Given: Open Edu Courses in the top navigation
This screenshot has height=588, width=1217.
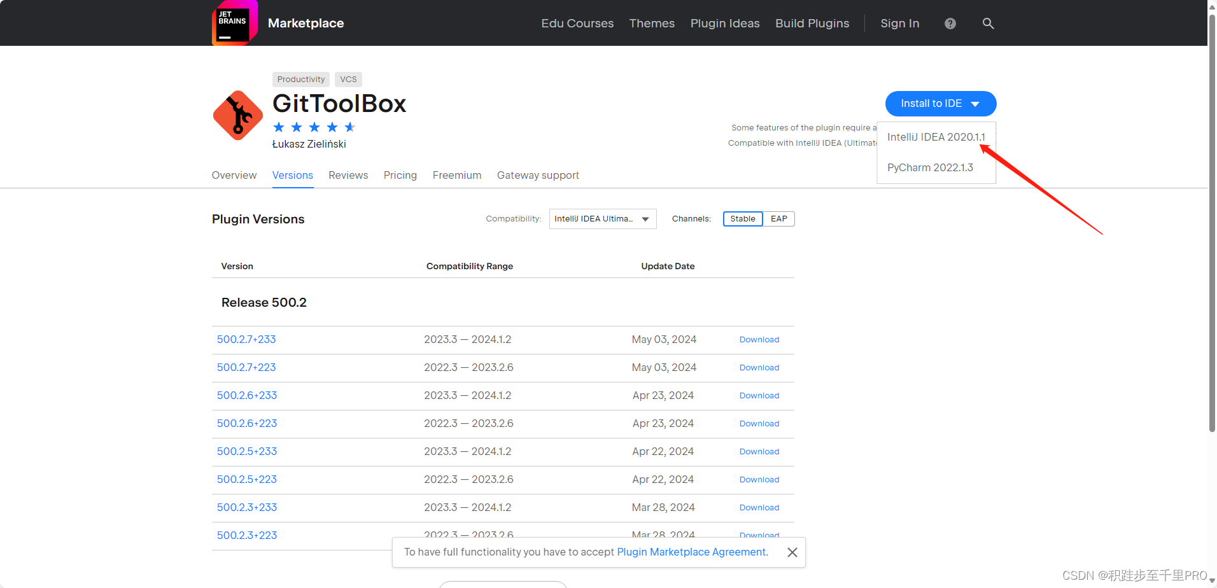Looking at the screenshot, I should pos(577,24).
